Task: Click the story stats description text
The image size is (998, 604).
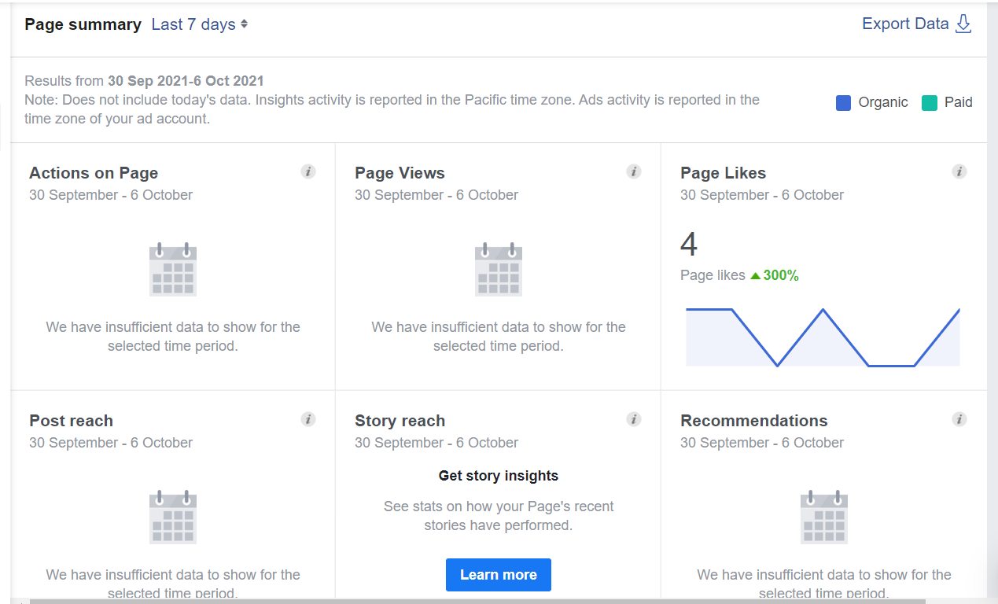Action: 499,516
